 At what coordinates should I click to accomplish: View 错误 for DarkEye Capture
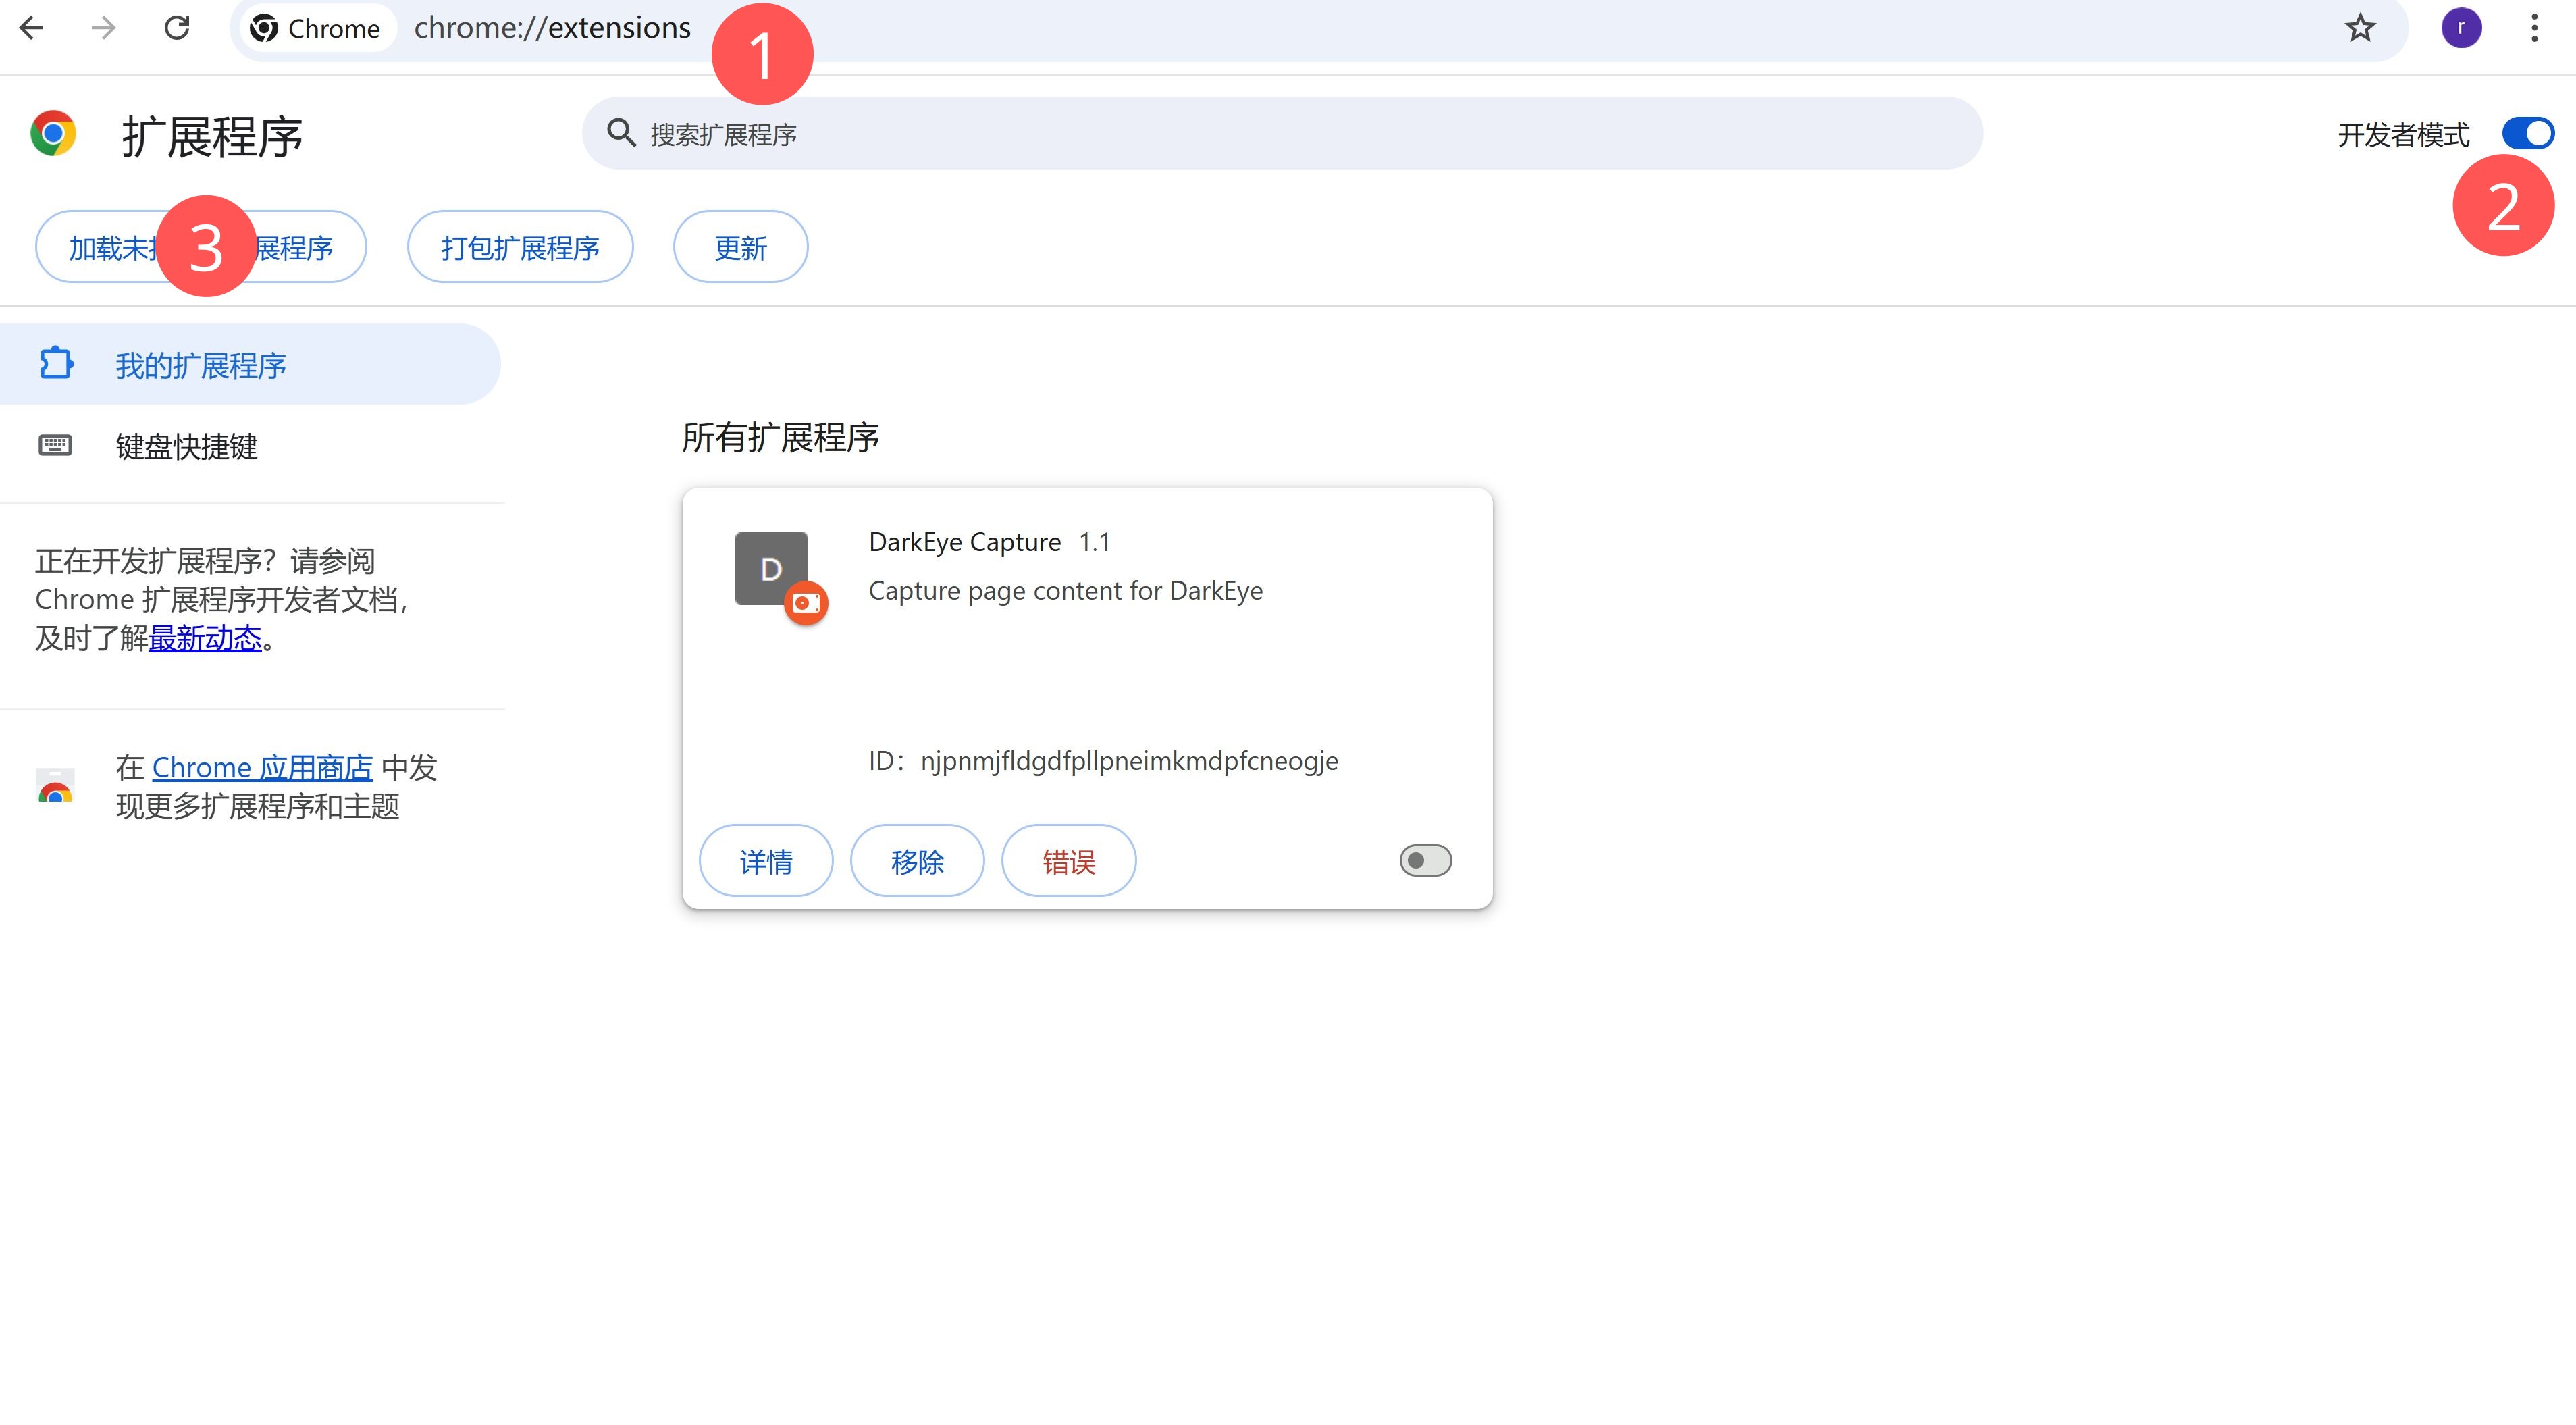coord(1068,861)
